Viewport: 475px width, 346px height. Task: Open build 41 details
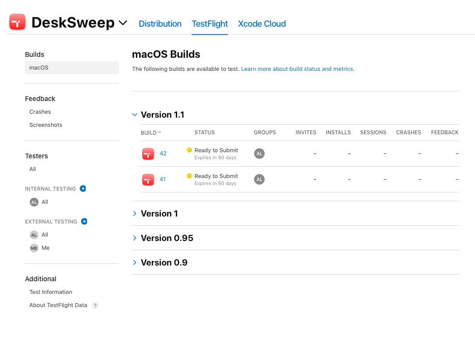(x=163, y=179)
